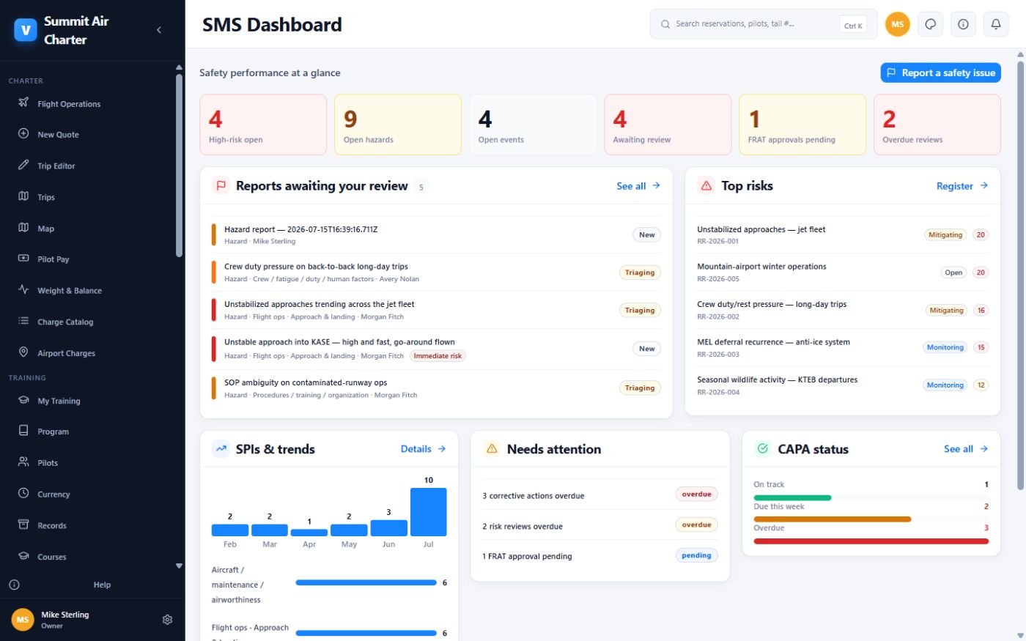Click the search reservations input field

point(763,24)
